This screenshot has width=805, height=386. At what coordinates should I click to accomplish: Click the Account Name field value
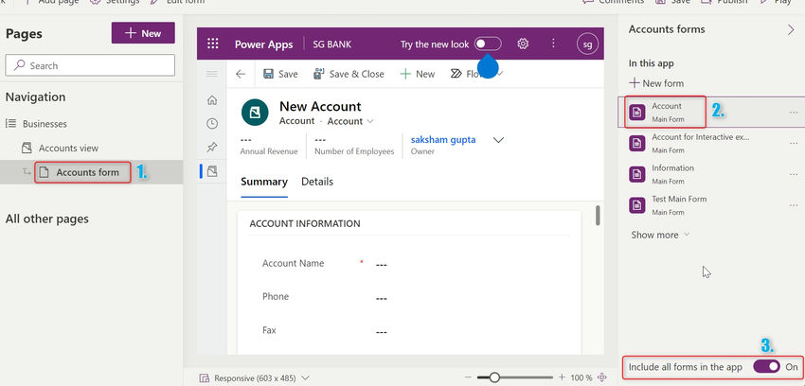point(381,265)
